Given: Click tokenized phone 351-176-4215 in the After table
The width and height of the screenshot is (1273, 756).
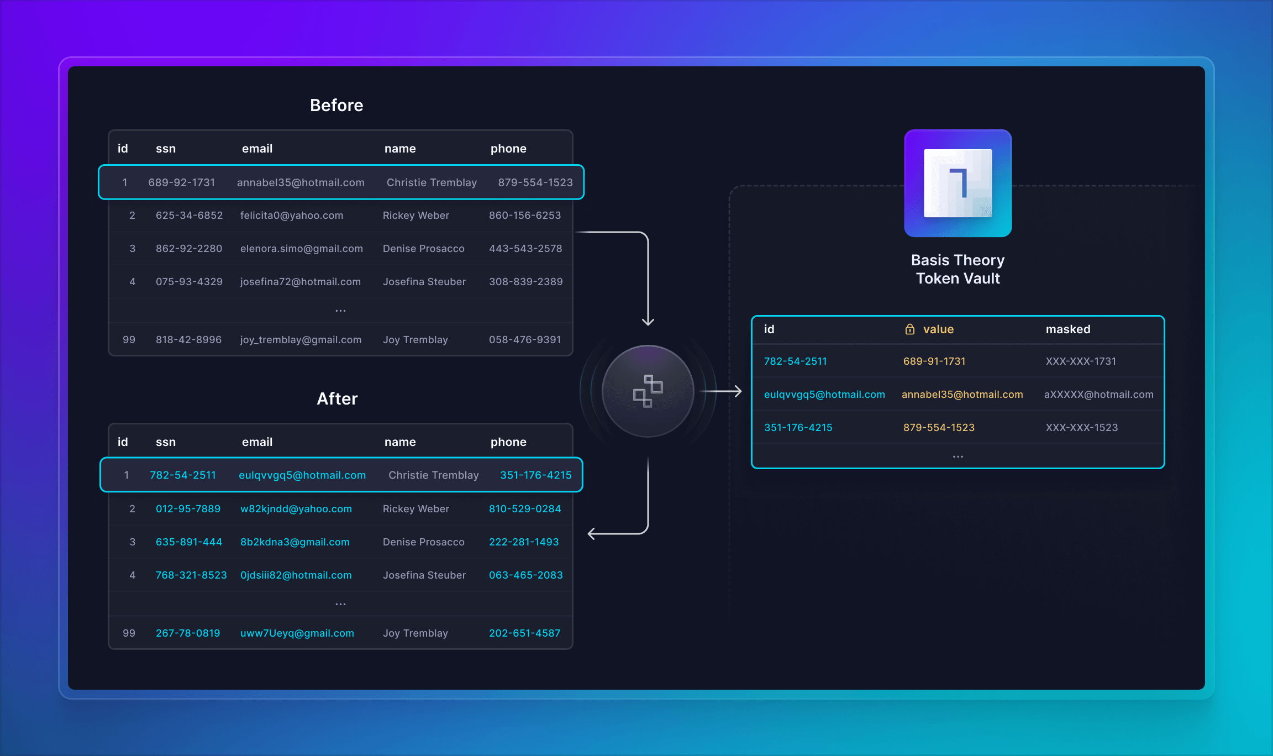Looking at the screenshot, I should (536, 475).
